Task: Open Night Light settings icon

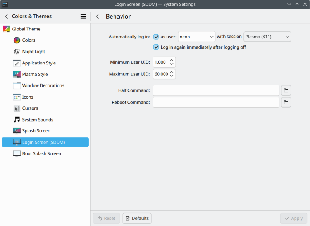Action: (16, 51)
